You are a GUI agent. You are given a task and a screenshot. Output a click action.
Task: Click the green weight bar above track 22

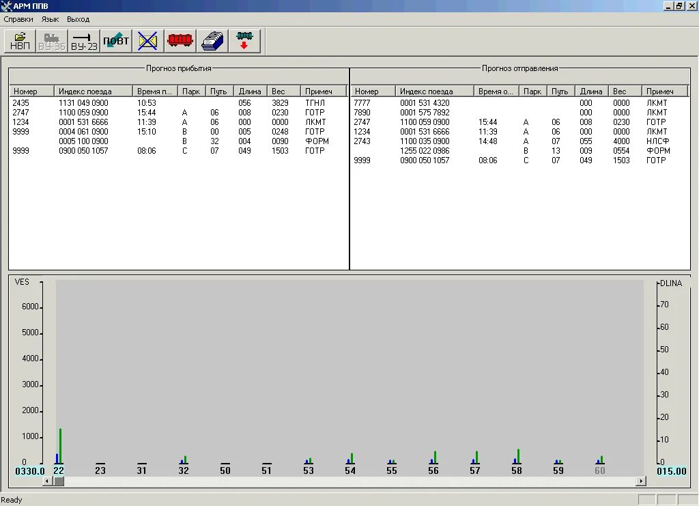tap(60, 446)
